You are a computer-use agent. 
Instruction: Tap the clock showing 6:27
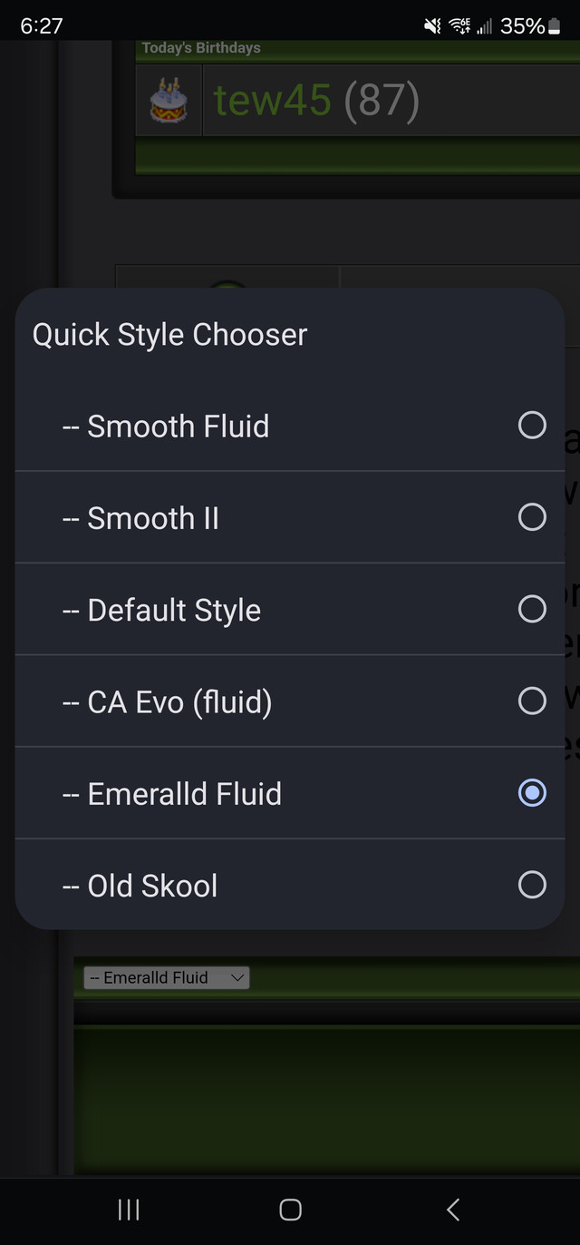point(41,26)
